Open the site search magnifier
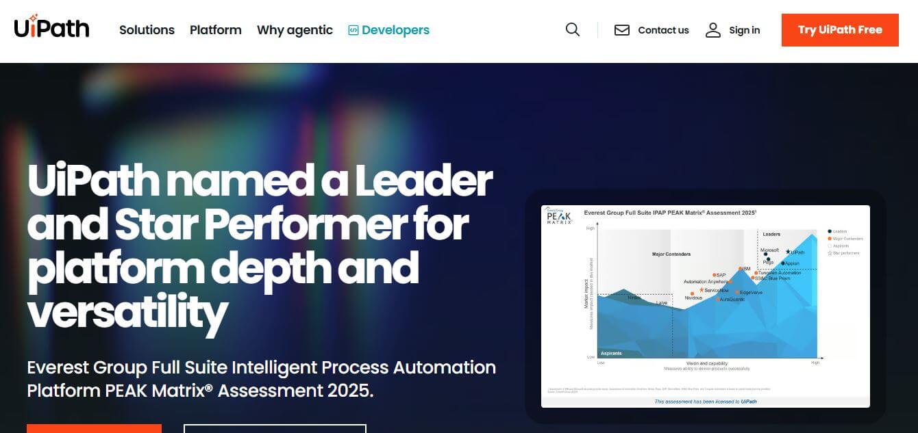The width and height of the screenshot is (918, 433). click(572, 29)
